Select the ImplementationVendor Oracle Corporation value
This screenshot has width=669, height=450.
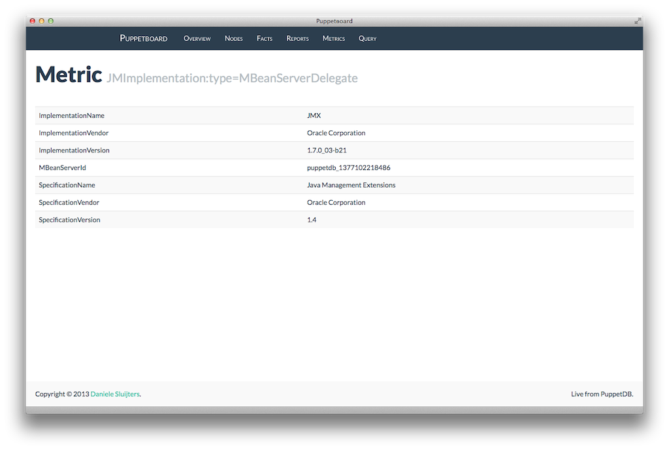click(x=336, y=133)
